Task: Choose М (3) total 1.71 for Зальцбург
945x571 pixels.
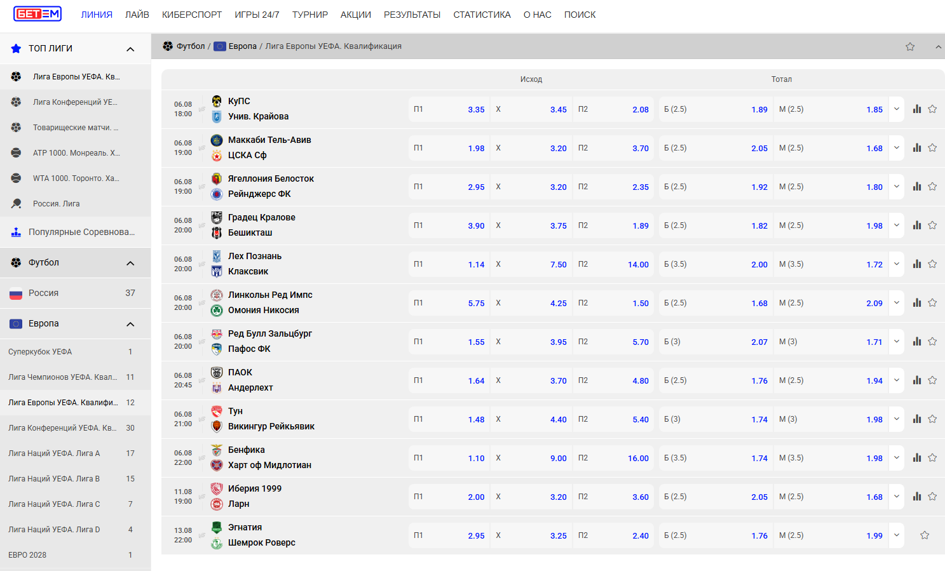Action: click(831, 342)
